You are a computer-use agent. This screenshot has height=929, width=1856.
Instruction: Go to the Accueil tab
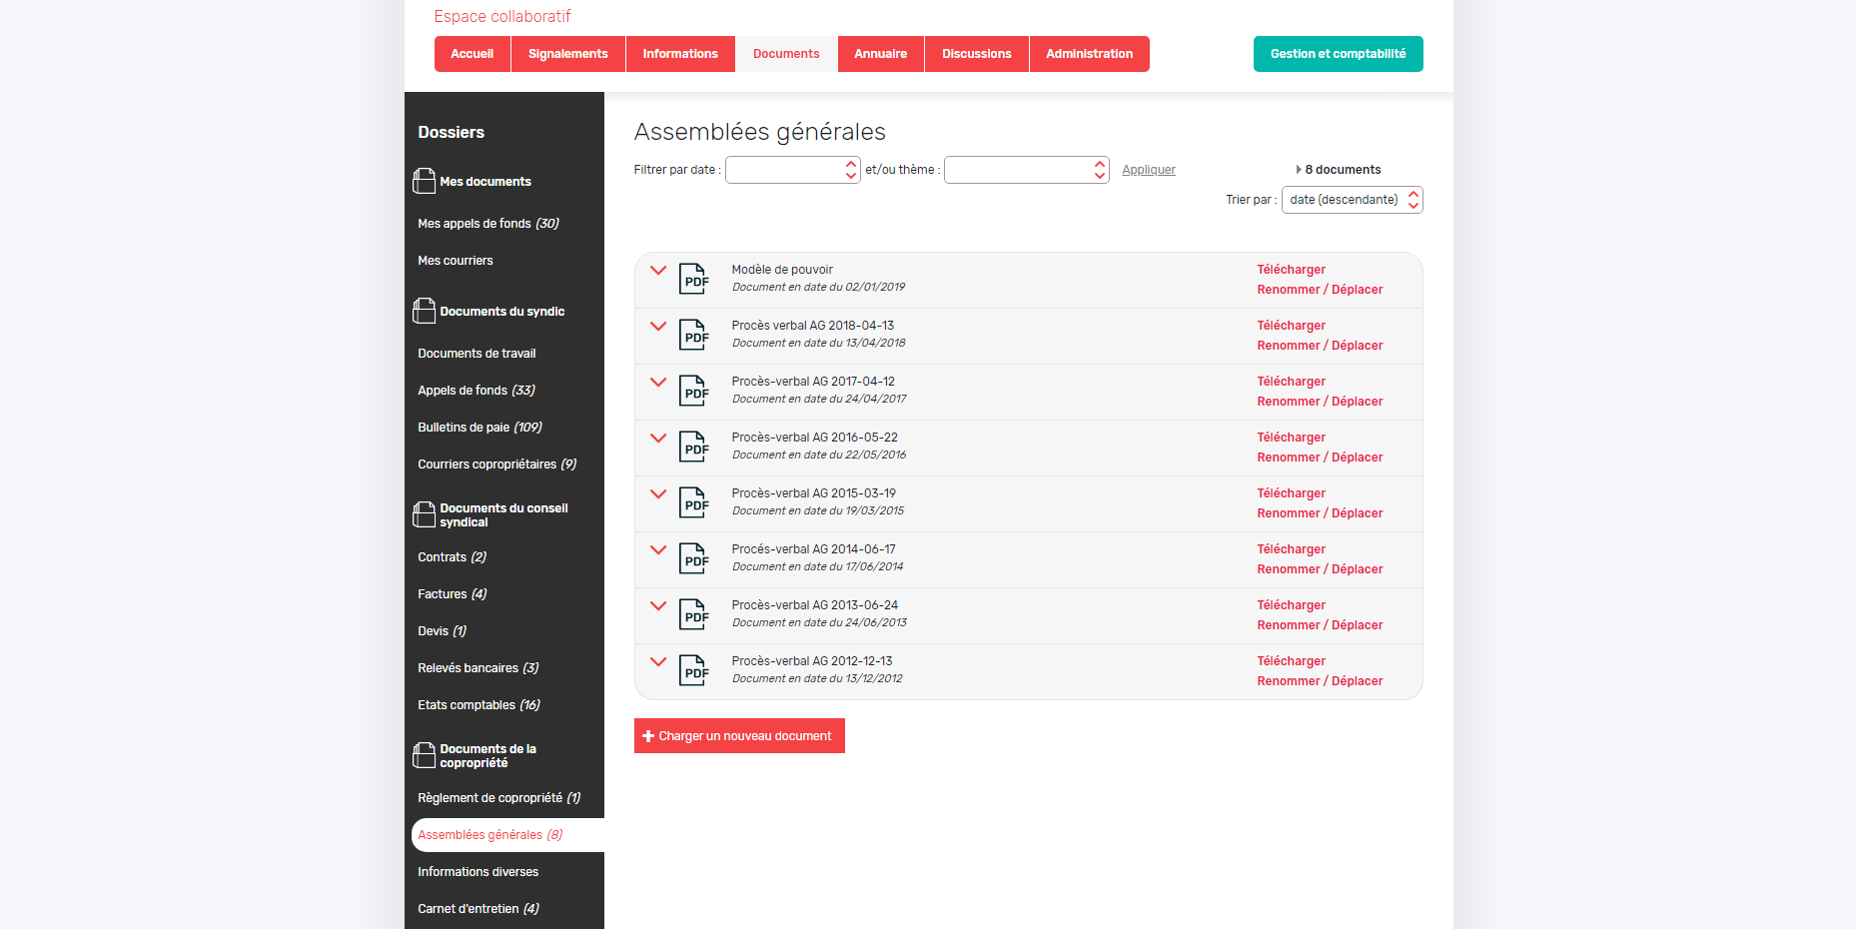[x=472, y=54]
